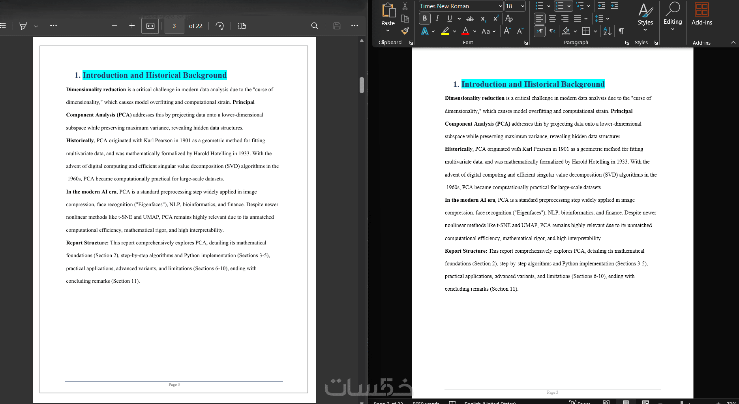Viewport: 739px width, 404px height.
Task: Apply bullet list formatting
Action: [539, 6]
